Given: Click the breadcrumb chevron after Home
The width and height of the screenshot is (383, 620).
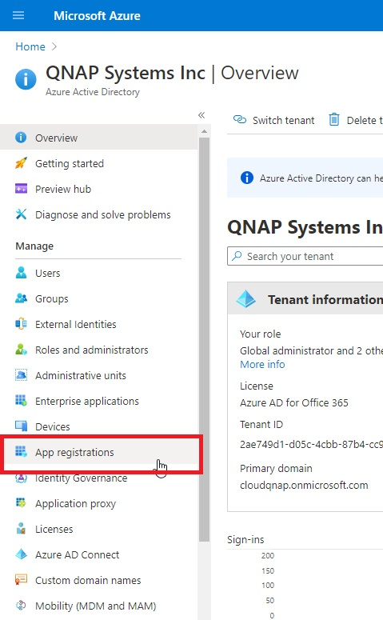Looking at the screenshot, I should 54,46.
